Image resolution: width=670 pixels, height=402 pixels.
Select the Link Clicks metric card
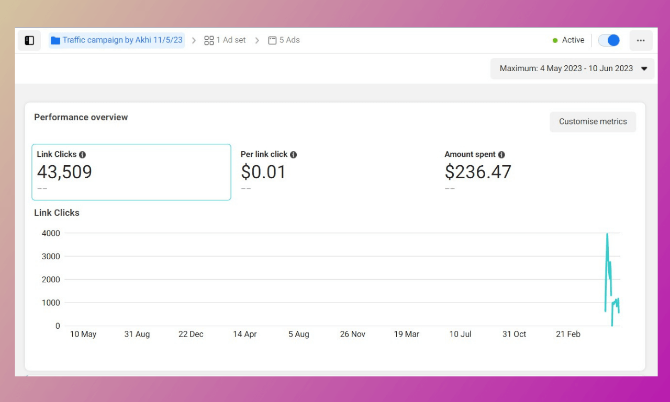pyautogui.click(x=131, y=172)
